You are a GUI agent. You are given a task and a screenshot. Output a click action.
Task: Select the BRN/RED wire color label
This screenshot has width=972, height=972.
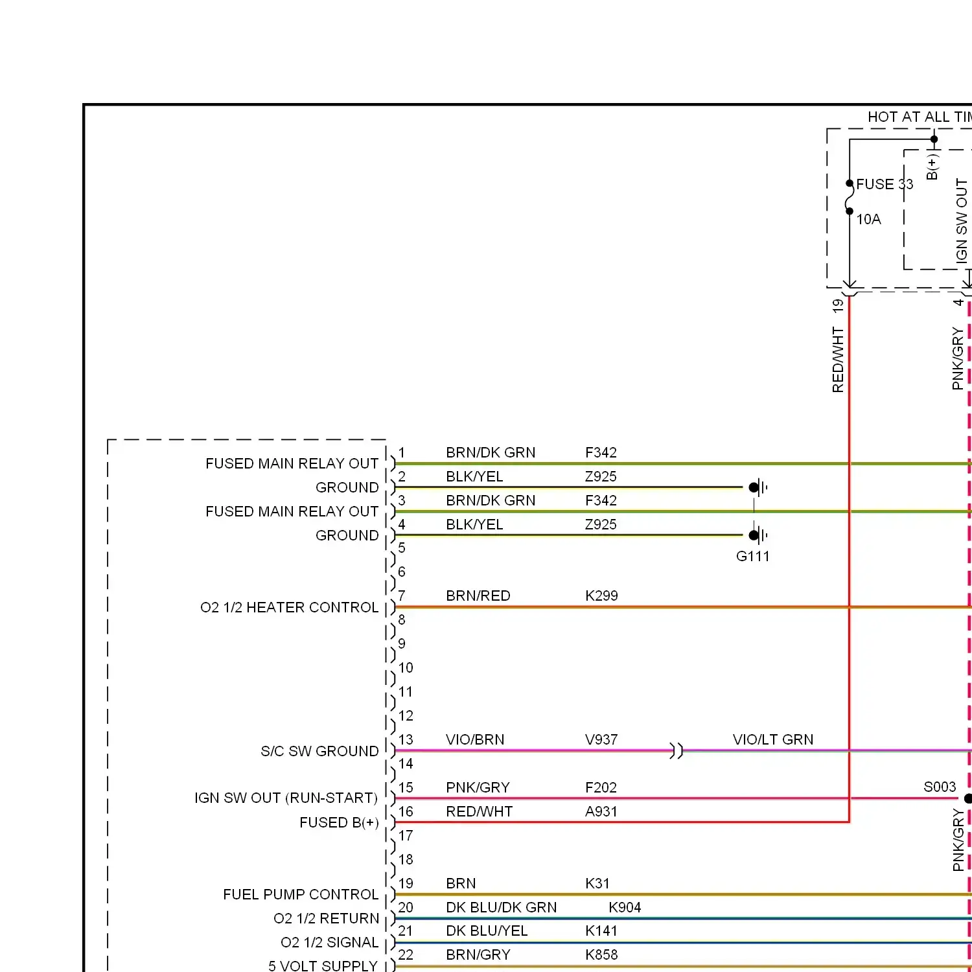click(x=478, y=596)
